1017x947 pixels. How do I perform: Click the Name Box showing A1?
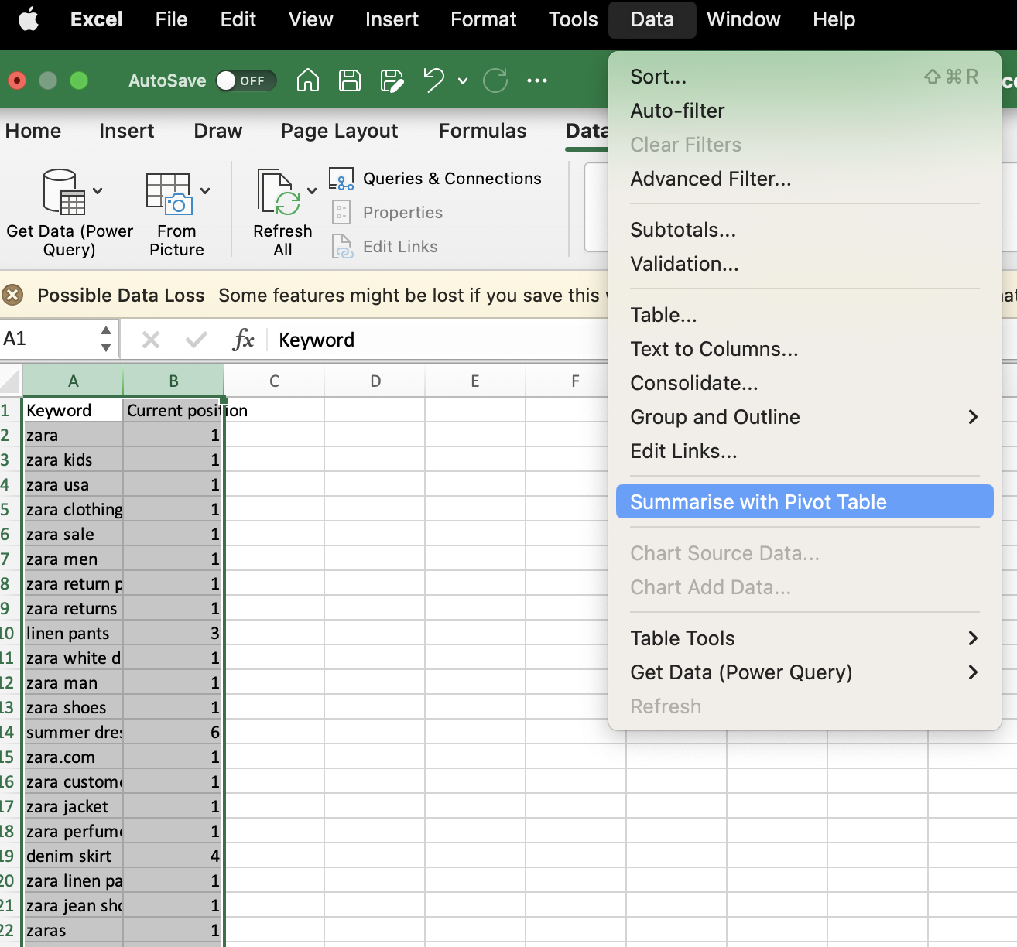click(50, 339)
